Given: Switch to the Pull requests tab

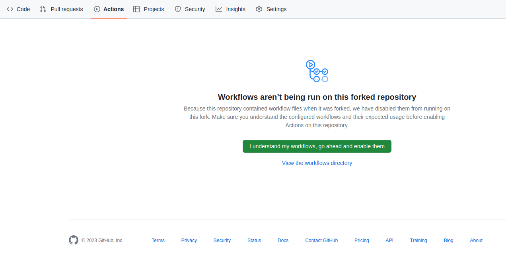Looking at the screenshot, I should (61, 9).
